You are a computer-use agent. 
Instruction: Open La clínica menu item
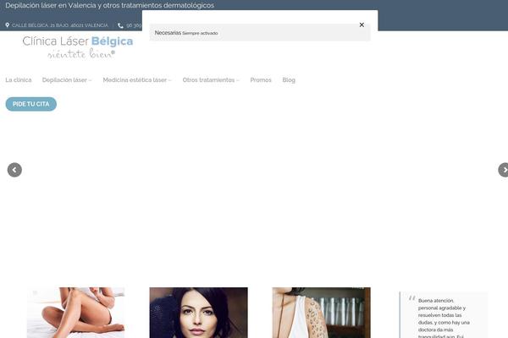[19, 80]
